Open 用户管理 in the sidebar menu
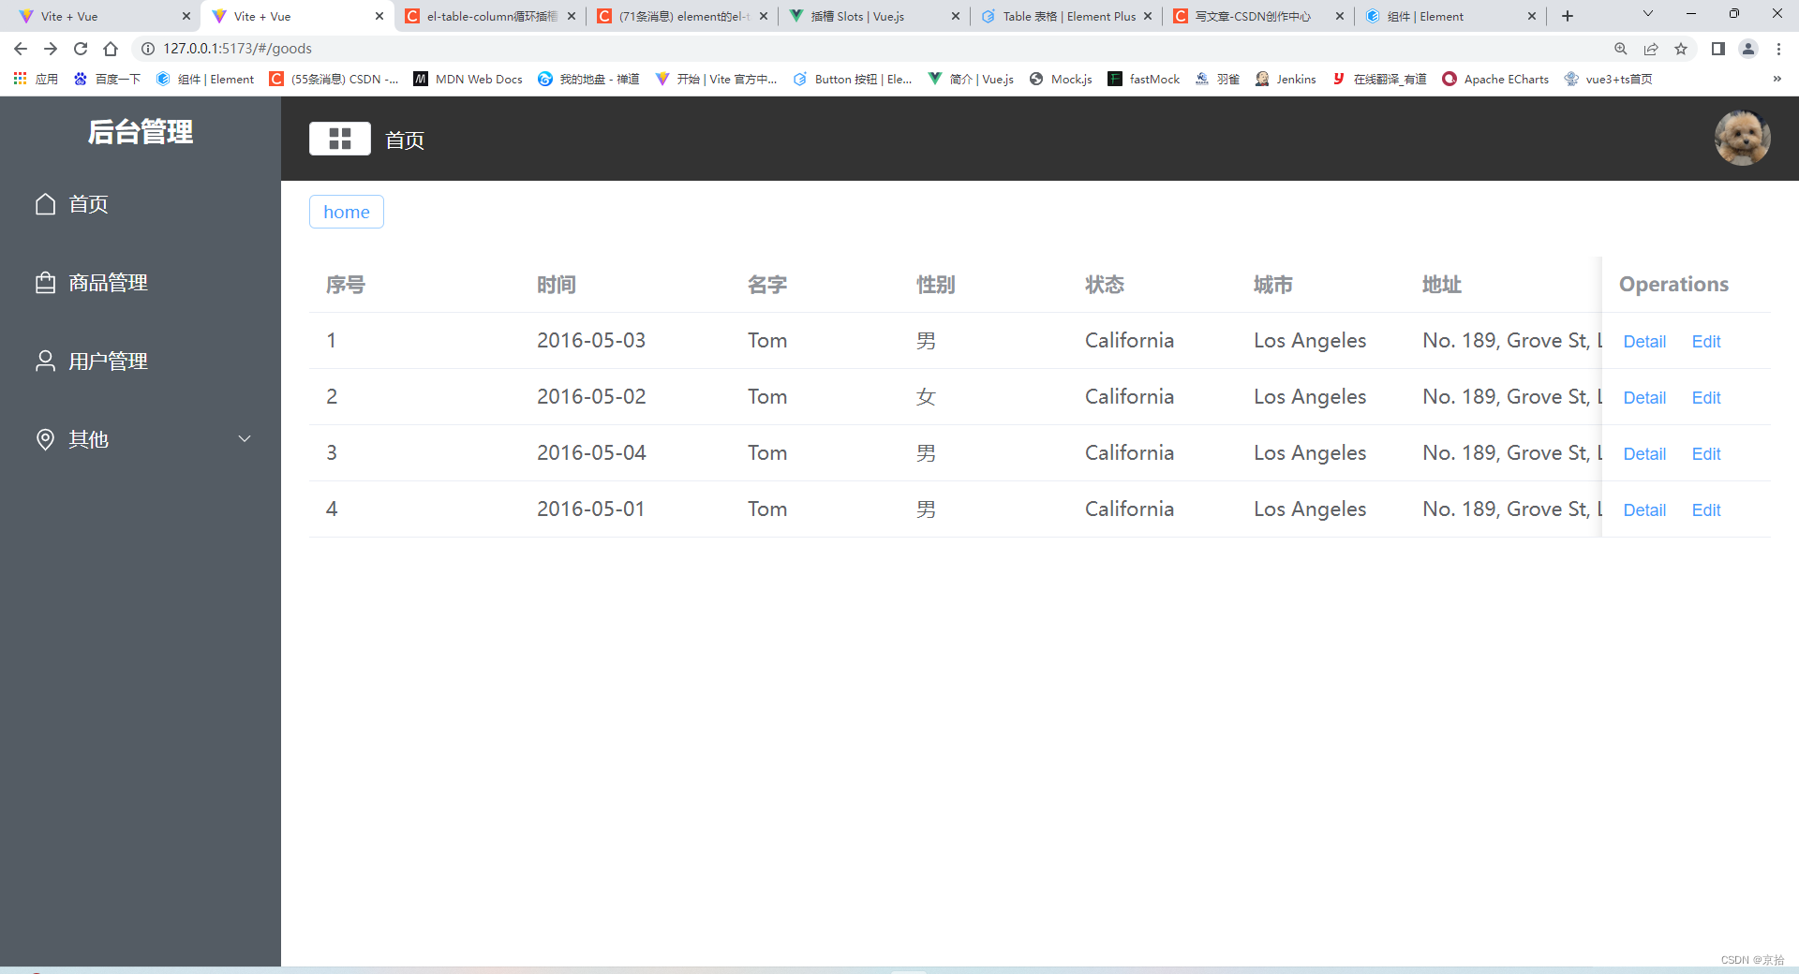Viewport: 1799px width, 974px height. tap(141, 362)
